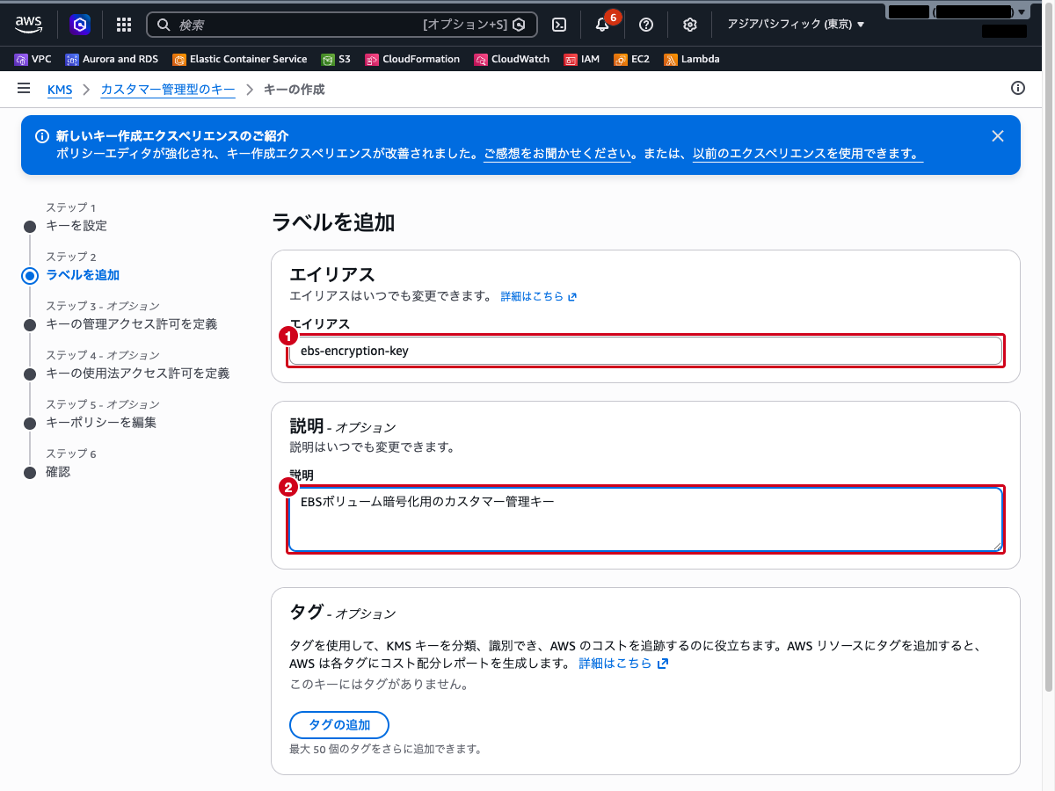Open the タグ section 詳細はこちら link
1055x791 pixels.
click(623, 663)
